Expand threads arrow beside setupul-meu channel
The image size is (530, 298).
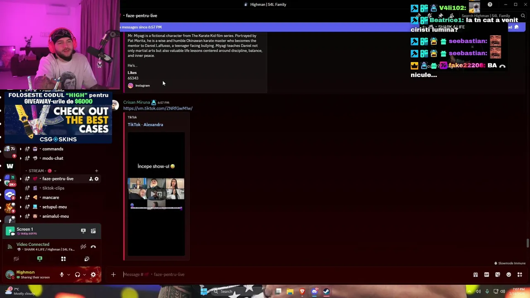point(20,207)
